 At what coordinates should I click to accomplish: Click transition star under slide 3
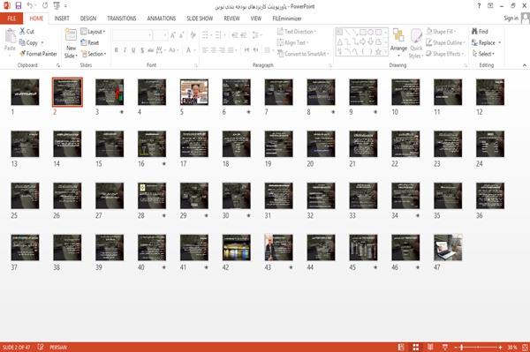pyautogui.click(x=122, y=112)
